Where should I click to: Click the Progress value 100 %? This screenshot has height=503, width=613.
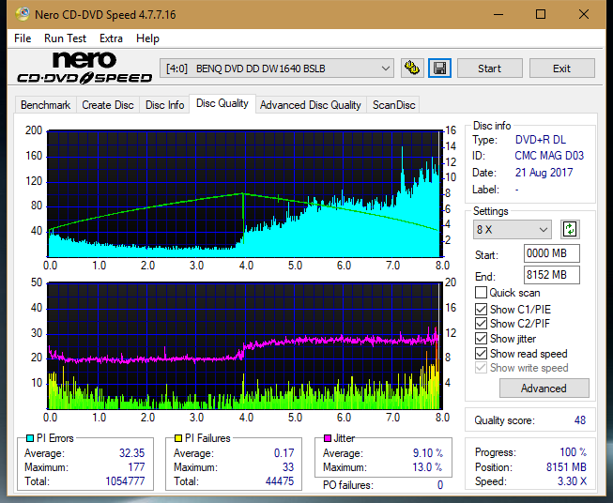pyautogui.click(x=574, y=452)
